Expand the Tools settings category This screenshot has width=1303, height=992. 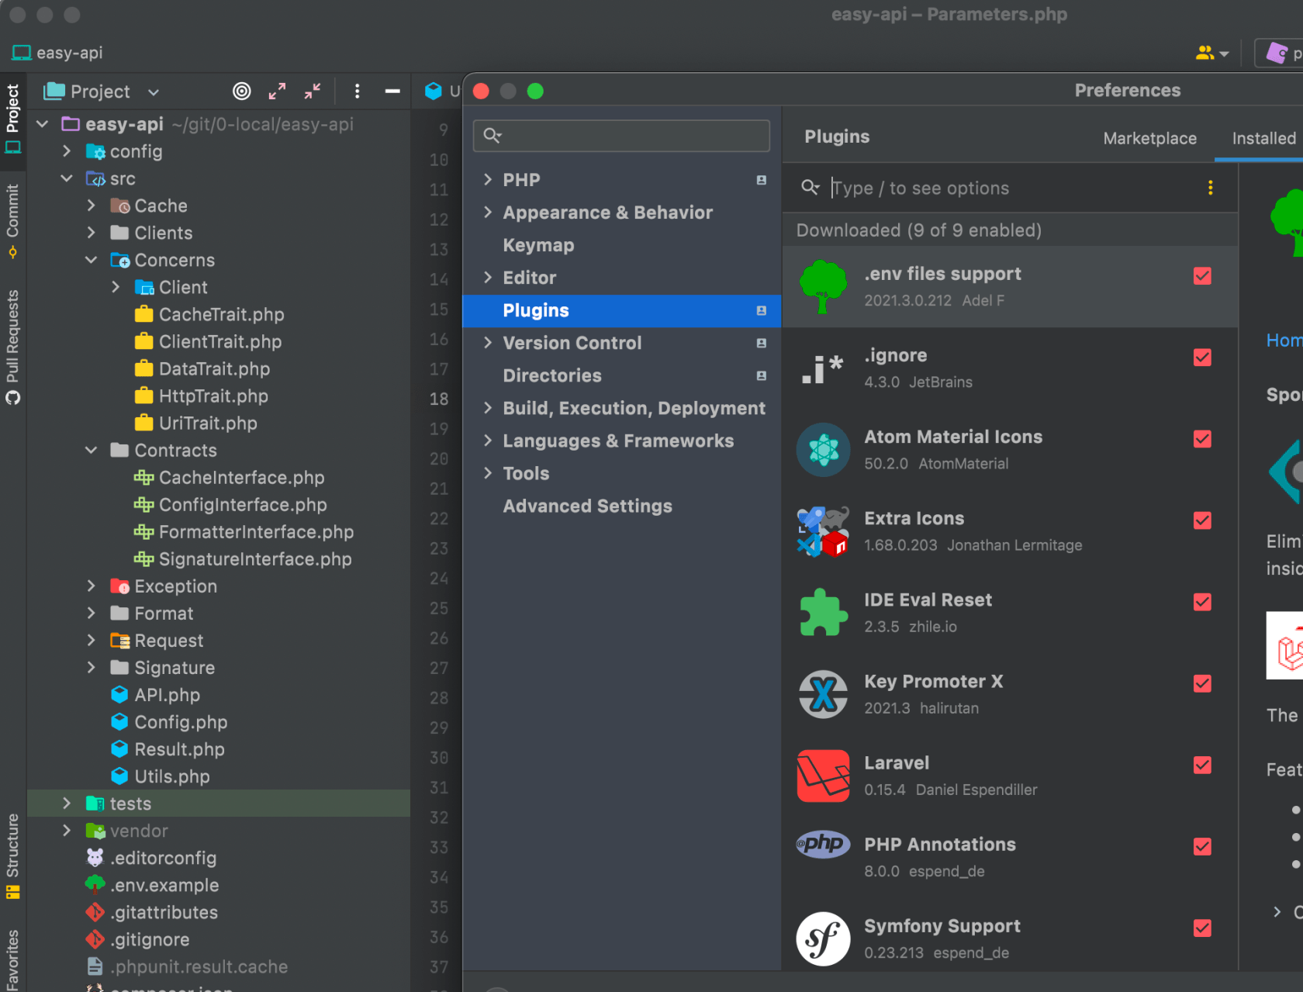488,472
